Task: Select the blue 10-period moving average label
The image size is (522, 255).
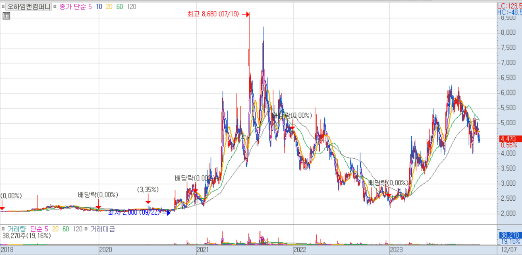Action: [99, 7]
